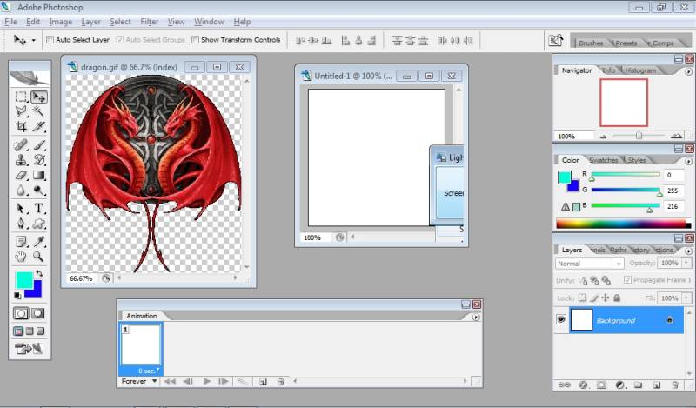This screenshot has height=408, width=696.
Task: Select the Gradient tool
Action: [38, 176]
